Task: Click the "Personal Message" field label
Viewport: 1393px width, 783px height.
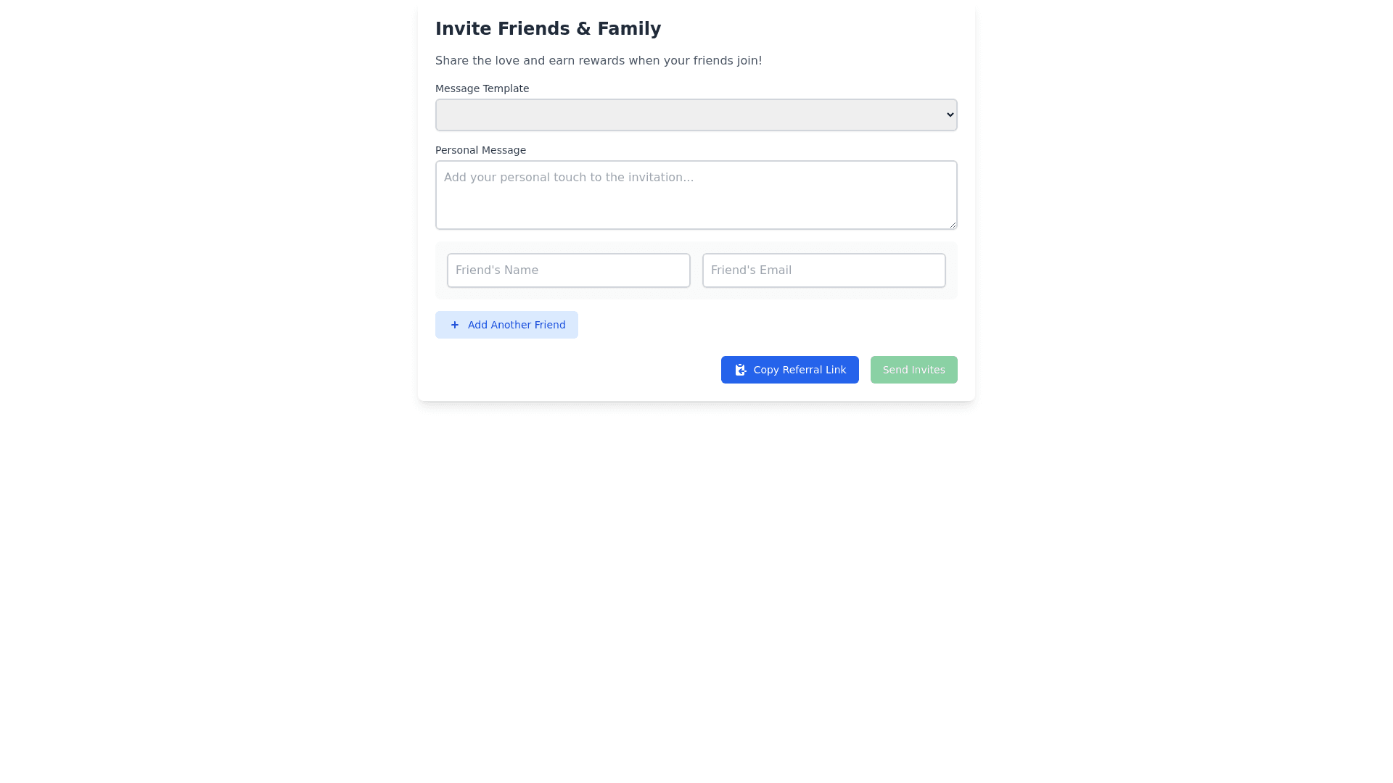Action: click(x=480, y=150)
